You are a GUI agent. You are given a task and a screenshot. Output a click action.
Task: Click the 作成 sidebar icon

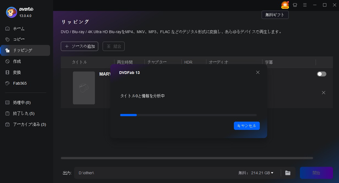(7, 61)
